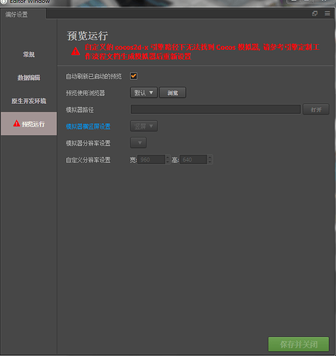This screenshot has width=336, height=356.
Task: Select the 常规 sidebar tab
Action: click(28, 54)
